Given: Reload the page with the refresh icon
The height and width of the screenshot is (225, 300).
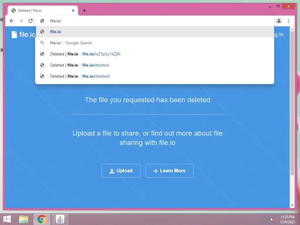Looking at the screenshot, I should (x=30, y=21).
